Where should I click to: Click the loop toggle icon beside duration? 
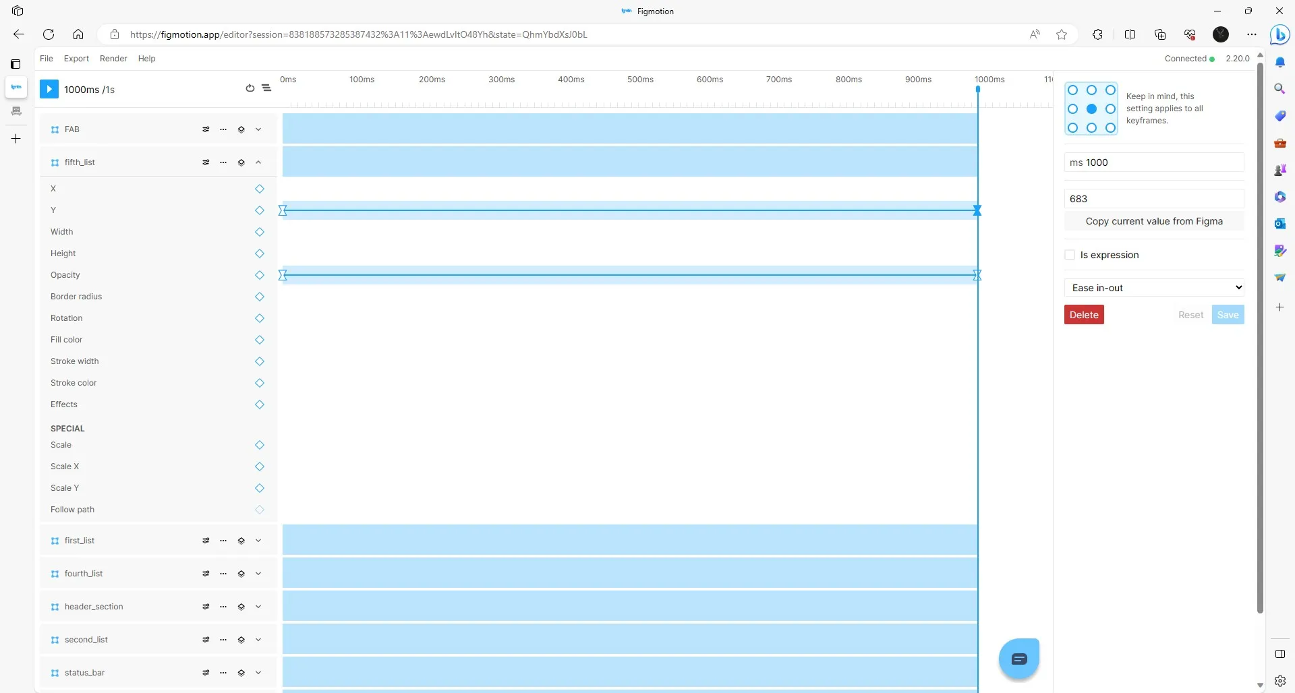(250, 88)
